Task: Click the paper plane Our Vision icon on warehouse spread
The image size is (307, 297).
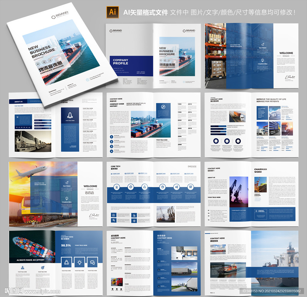Action: [263, 44]
